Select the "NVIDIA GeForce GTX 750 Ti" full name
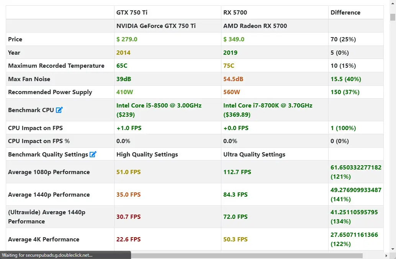396x259 pixels. (x=156, y=26)
